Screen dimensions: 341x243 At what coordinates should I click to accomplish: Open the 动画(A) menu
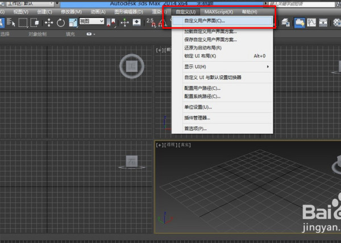pyautogui.click(x=98, y=12)
